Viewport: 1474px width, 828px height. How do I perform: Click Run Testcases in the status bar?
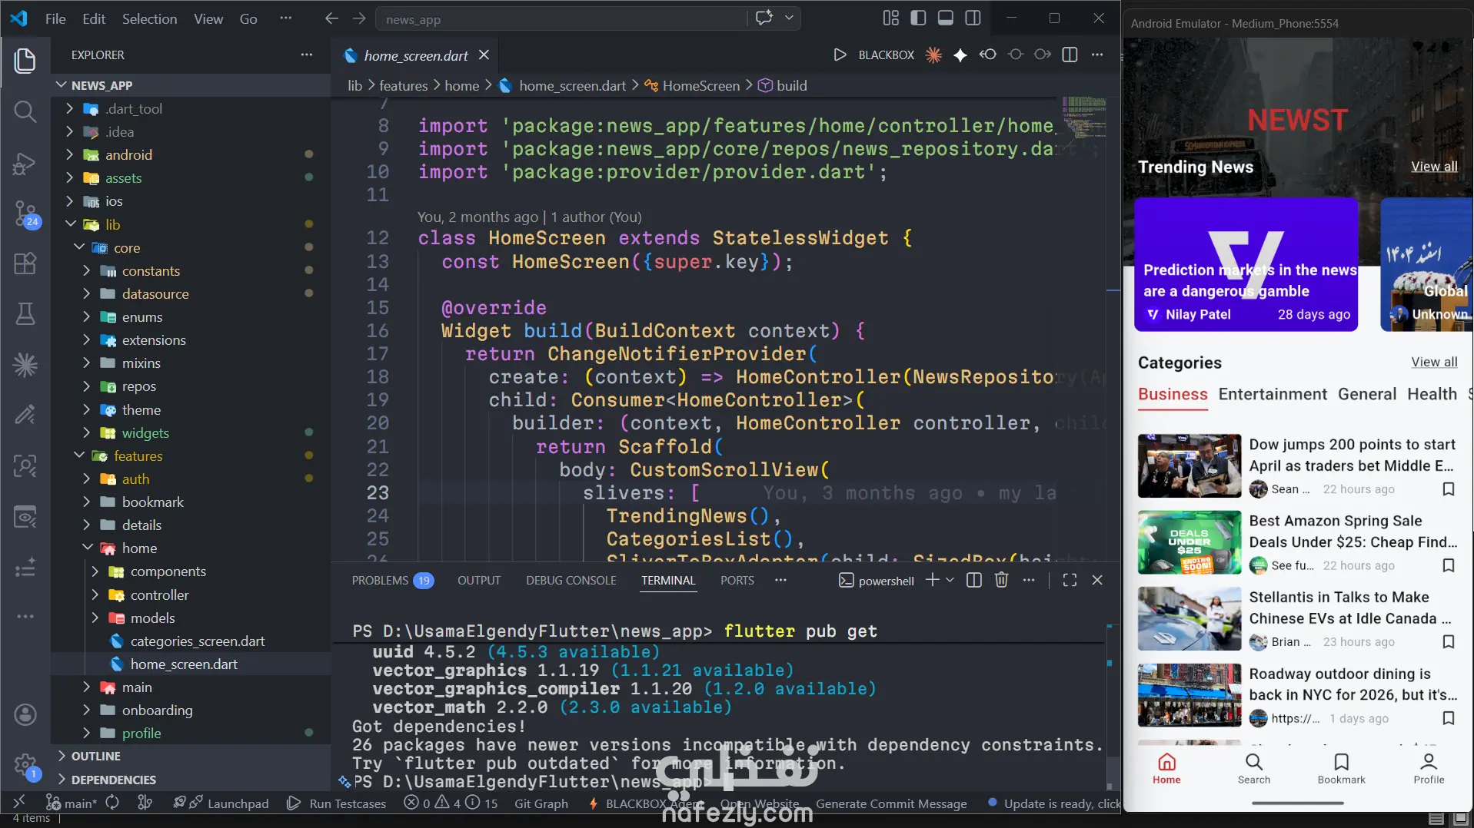pos(337,803)
